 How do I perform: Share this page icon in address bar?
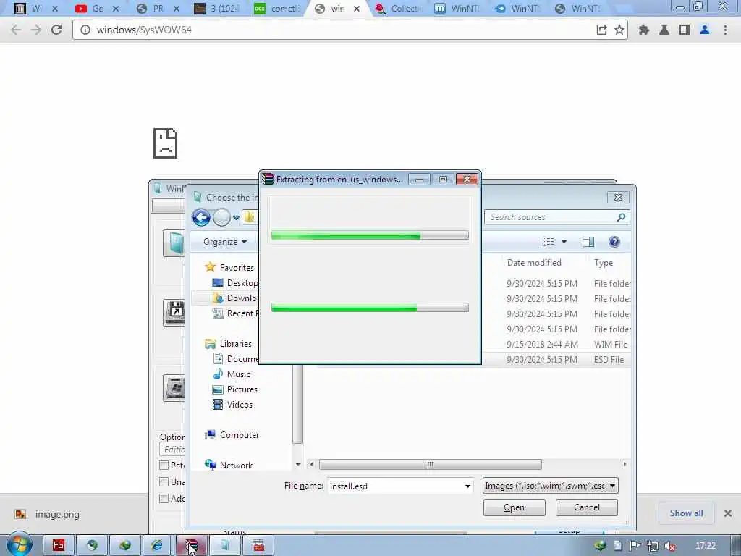pos(601,30)
